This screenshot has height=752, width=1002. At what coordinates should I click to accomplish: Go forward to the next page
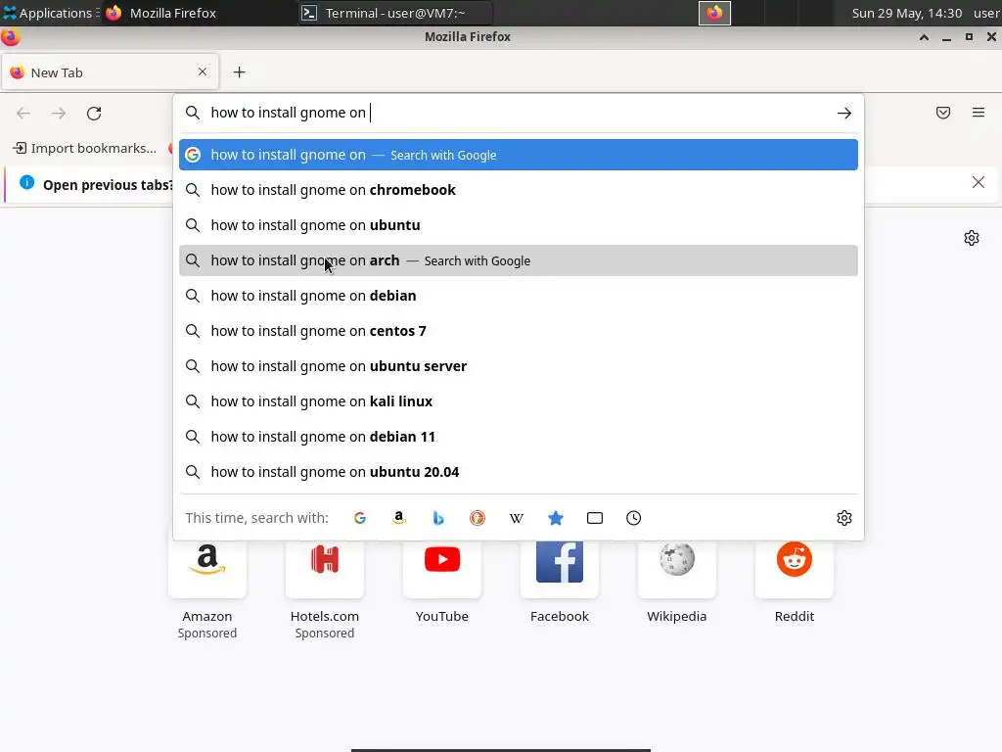(59, 114)
